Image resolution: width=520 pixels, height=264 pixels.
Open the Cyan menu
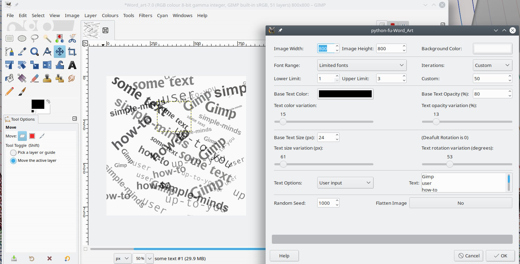pyautogui.click(x=162, y=15)
